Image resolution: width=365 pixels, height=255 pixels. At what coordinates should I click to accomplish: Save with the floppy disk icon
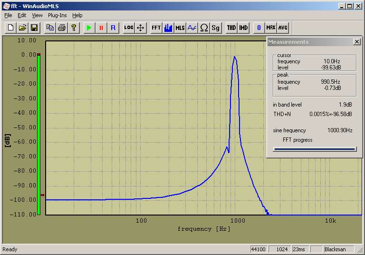34,28
